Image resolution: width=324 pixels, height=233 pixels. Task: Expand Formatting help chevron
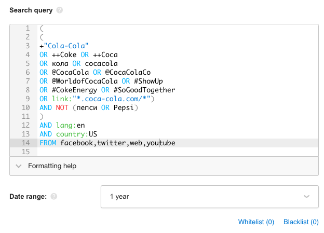click(x=19, y=166)
